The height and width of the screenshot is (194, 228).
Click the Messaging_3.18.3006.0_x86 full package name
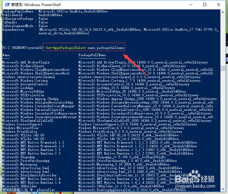124,165
